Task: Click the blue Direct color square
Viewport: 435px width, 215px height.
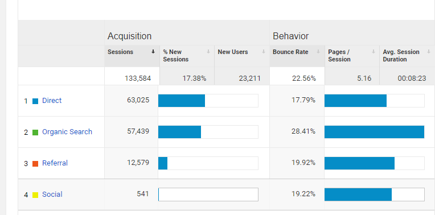Action: [x=35, y=101]
